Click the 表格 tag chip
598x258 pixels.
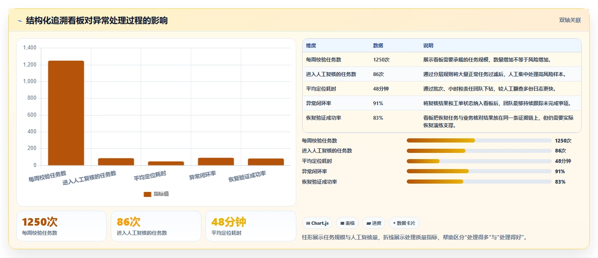coord(347,223)
